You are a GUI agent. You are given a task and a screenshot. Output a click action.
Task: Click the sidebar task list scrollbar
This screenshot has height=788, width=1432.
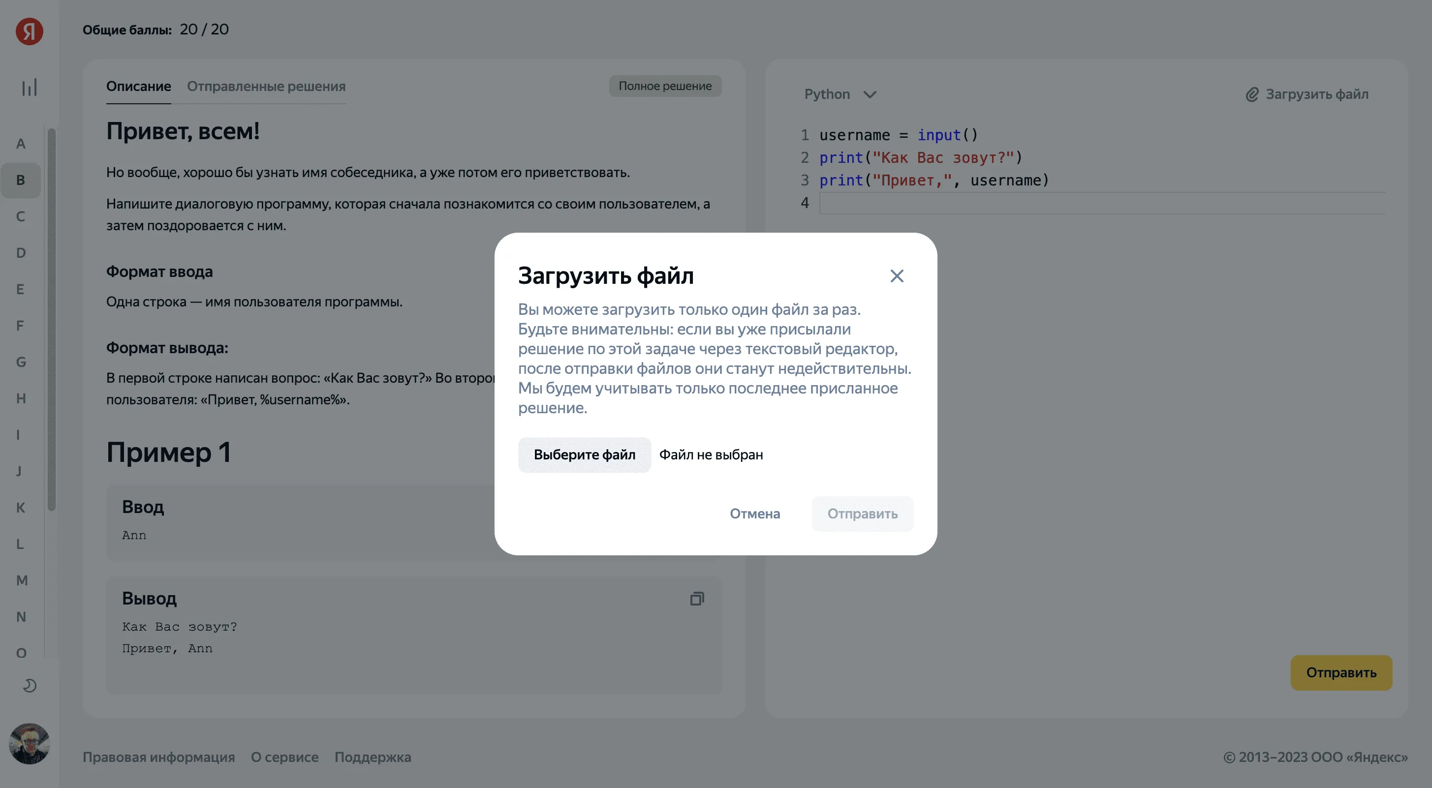51,320
